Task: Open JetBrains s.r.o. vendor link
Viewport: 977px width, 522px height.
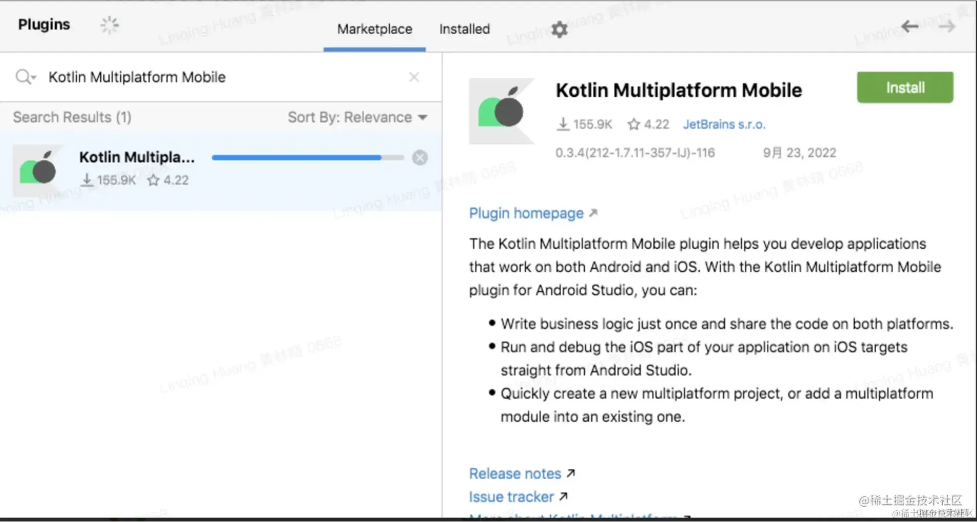Action: click(x=724, y=124)
